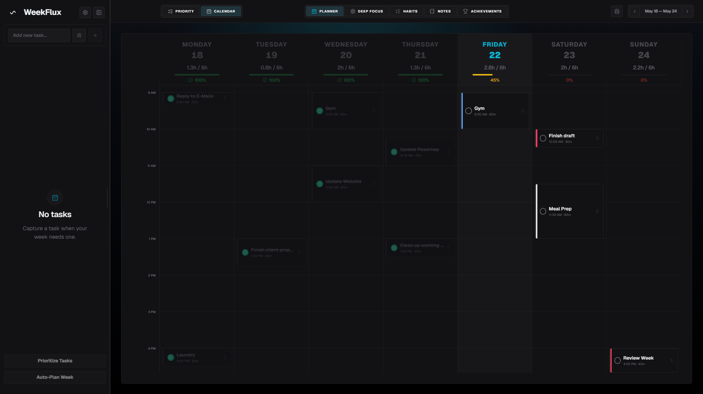The width and height of the screenshot is (703, 394).
Task: Open the Achievements tab
Action: tap(482, 11)
